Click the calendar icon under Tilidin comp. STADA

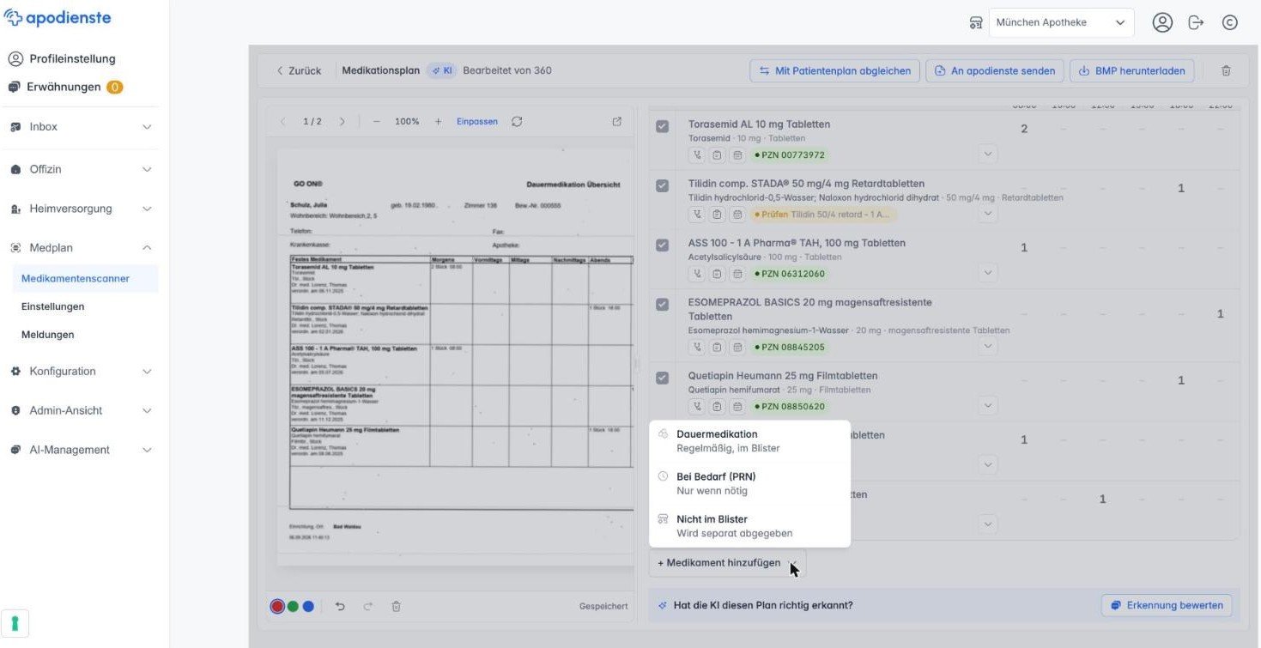click(x=737, y=215)
